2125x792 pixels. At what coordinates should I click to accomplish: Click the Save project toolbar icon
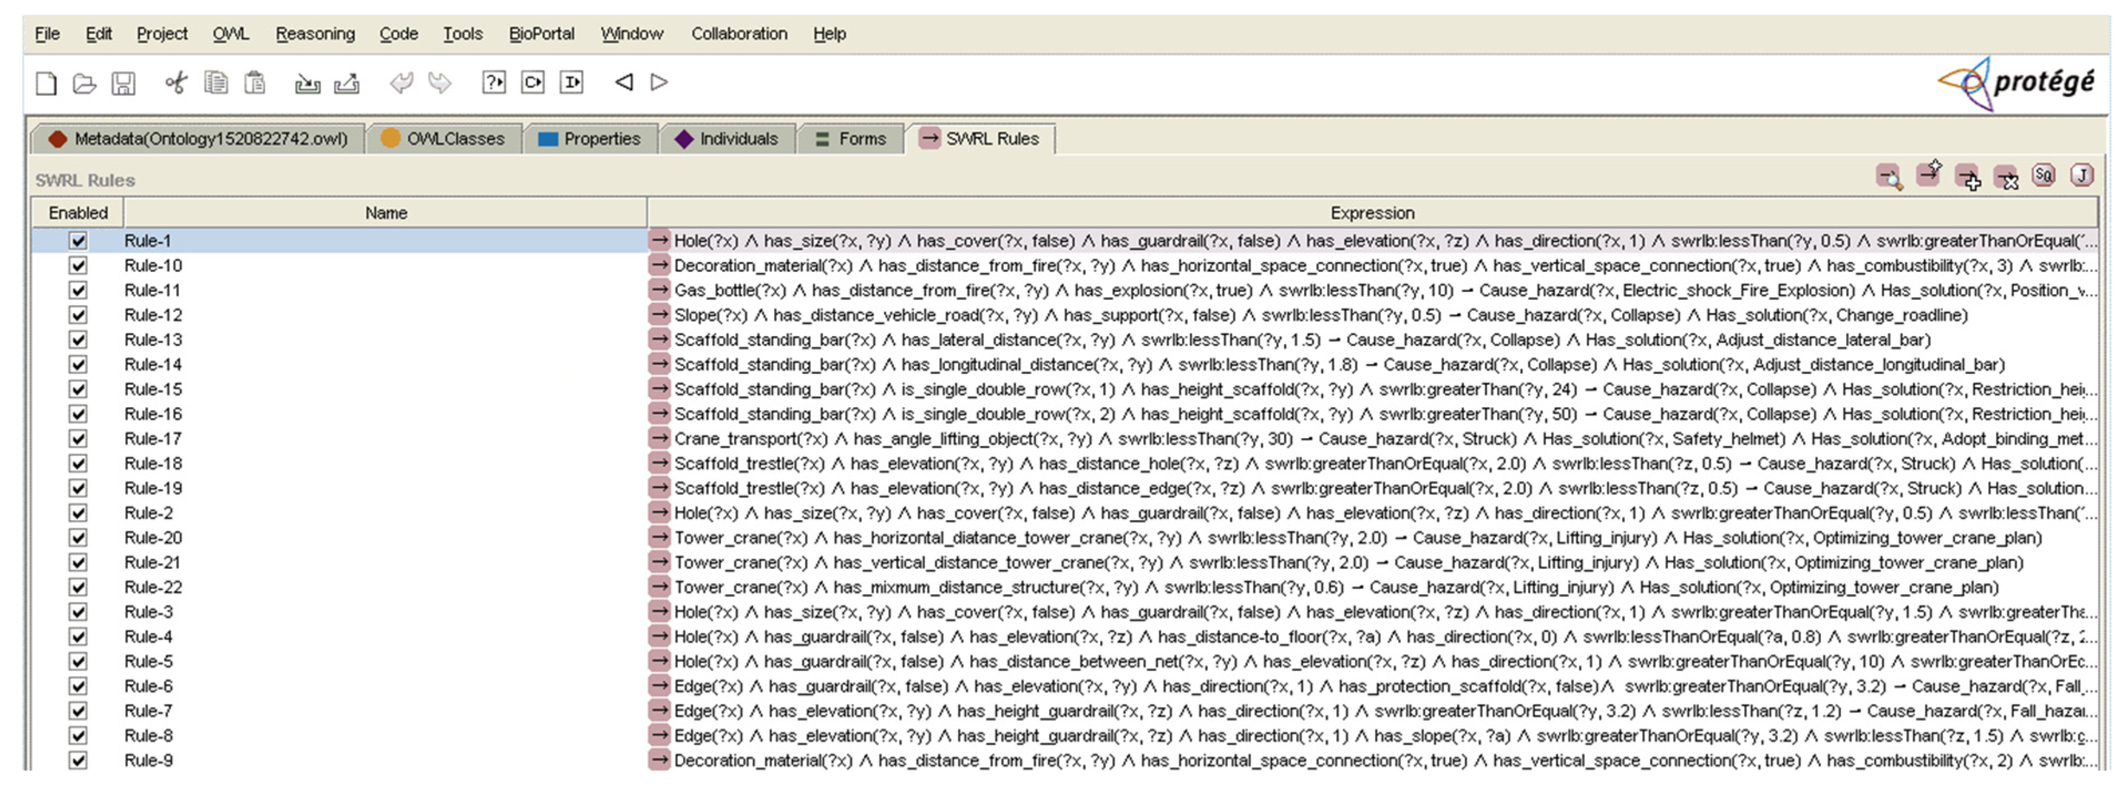coord(123,83)
